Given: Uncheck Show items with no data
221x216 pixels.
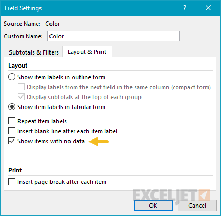Looking at the screenshot, I should [12, 141].
